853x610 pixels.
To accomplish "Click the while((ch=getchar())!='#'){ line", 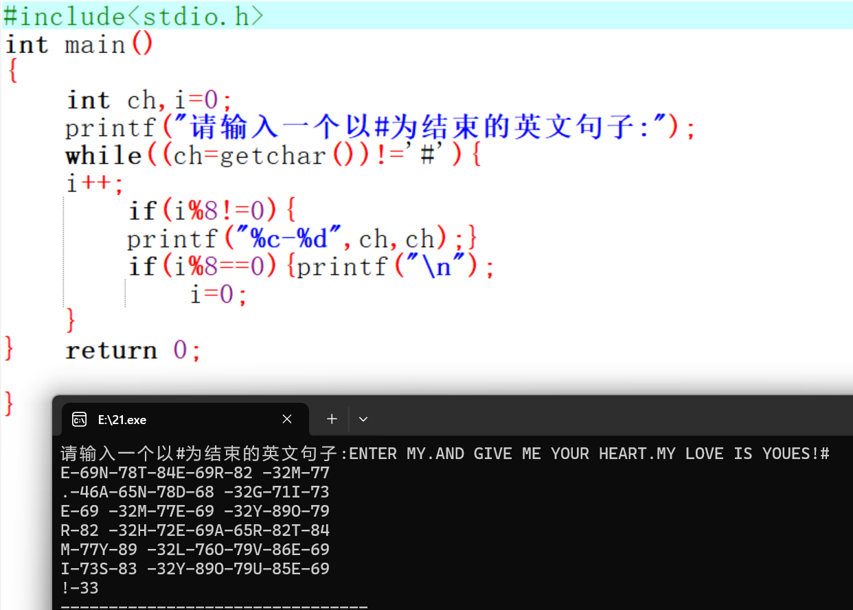I will click(274, 155).
